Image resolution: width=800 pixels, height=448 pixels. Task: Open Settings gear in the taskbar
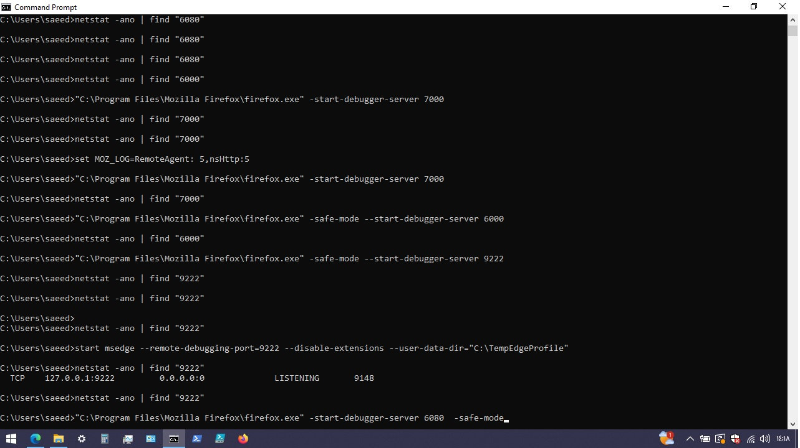pos(82,439)
